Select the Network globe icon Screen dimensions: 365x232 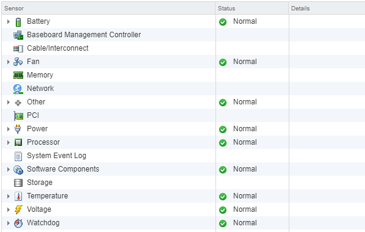pyautogui.click(x=18, y=89)
